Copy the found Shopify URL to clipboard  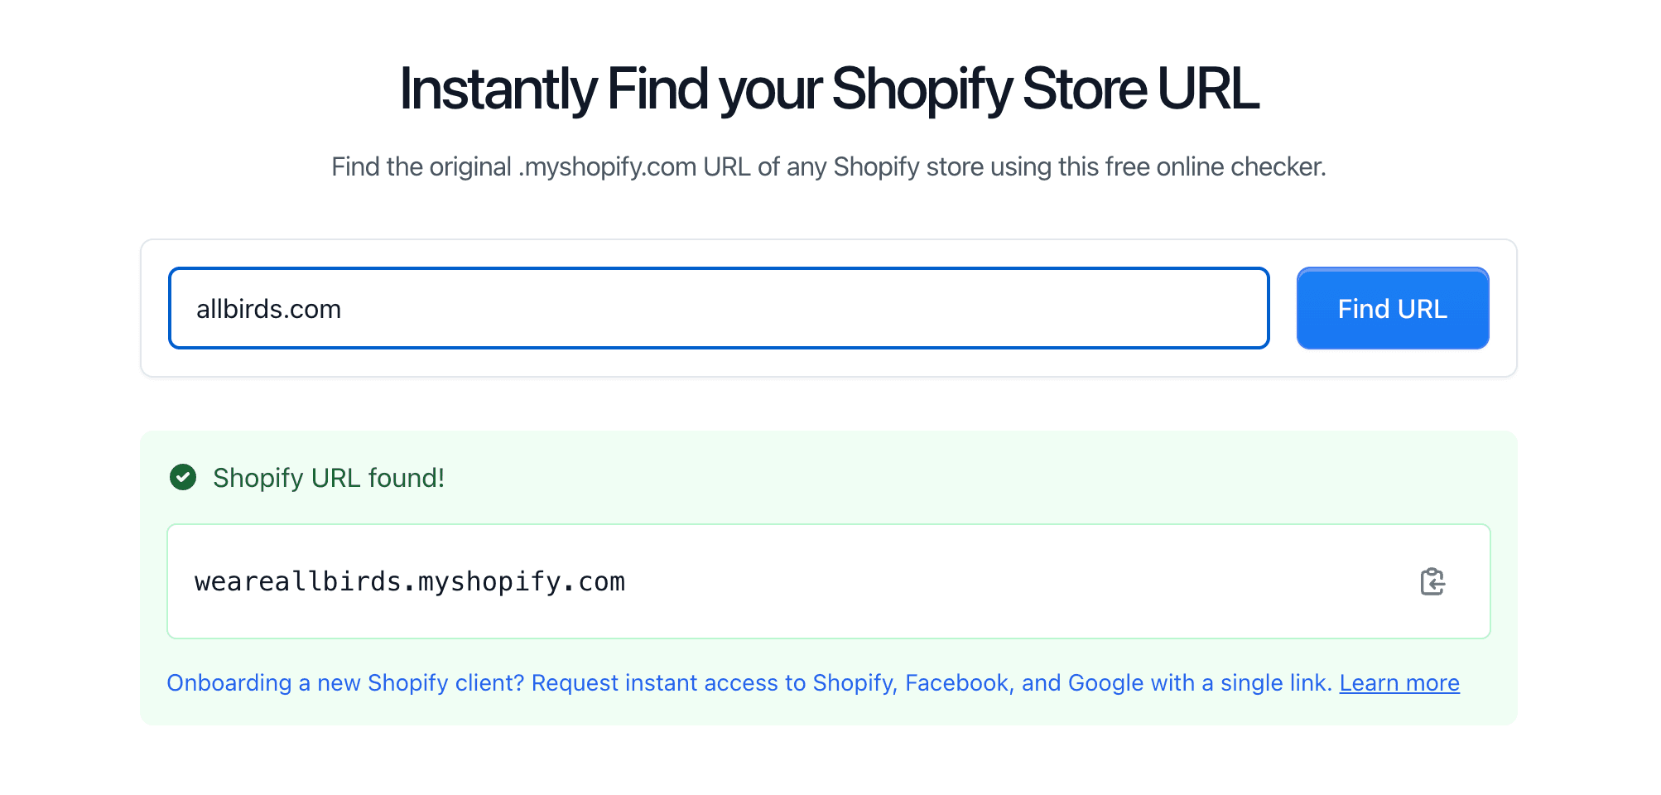pos(1432,581)
